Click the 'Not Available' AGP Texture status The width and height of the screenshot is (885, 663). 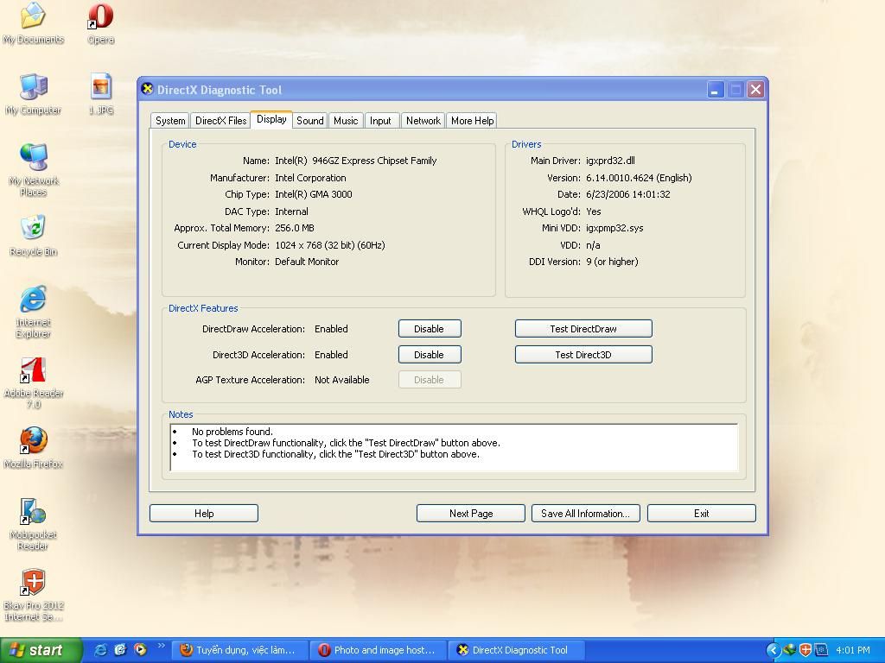point(341,380)
